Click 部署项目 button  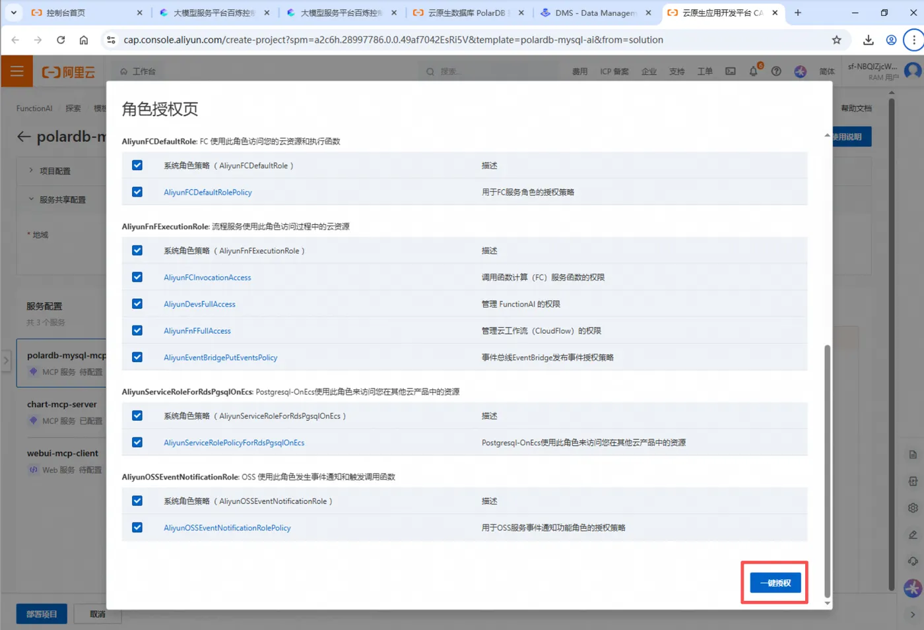(x=42, y=614)
